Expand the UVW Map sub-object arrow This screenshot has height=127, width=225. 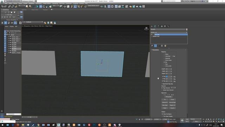(x=153, y=35)
